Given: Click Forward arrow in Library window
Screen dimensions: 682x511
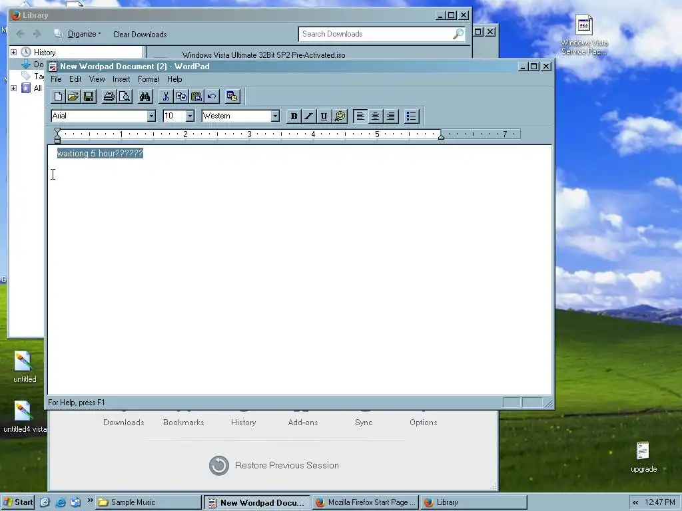Looking at the screenshot, I should click(x=37, y=34).
